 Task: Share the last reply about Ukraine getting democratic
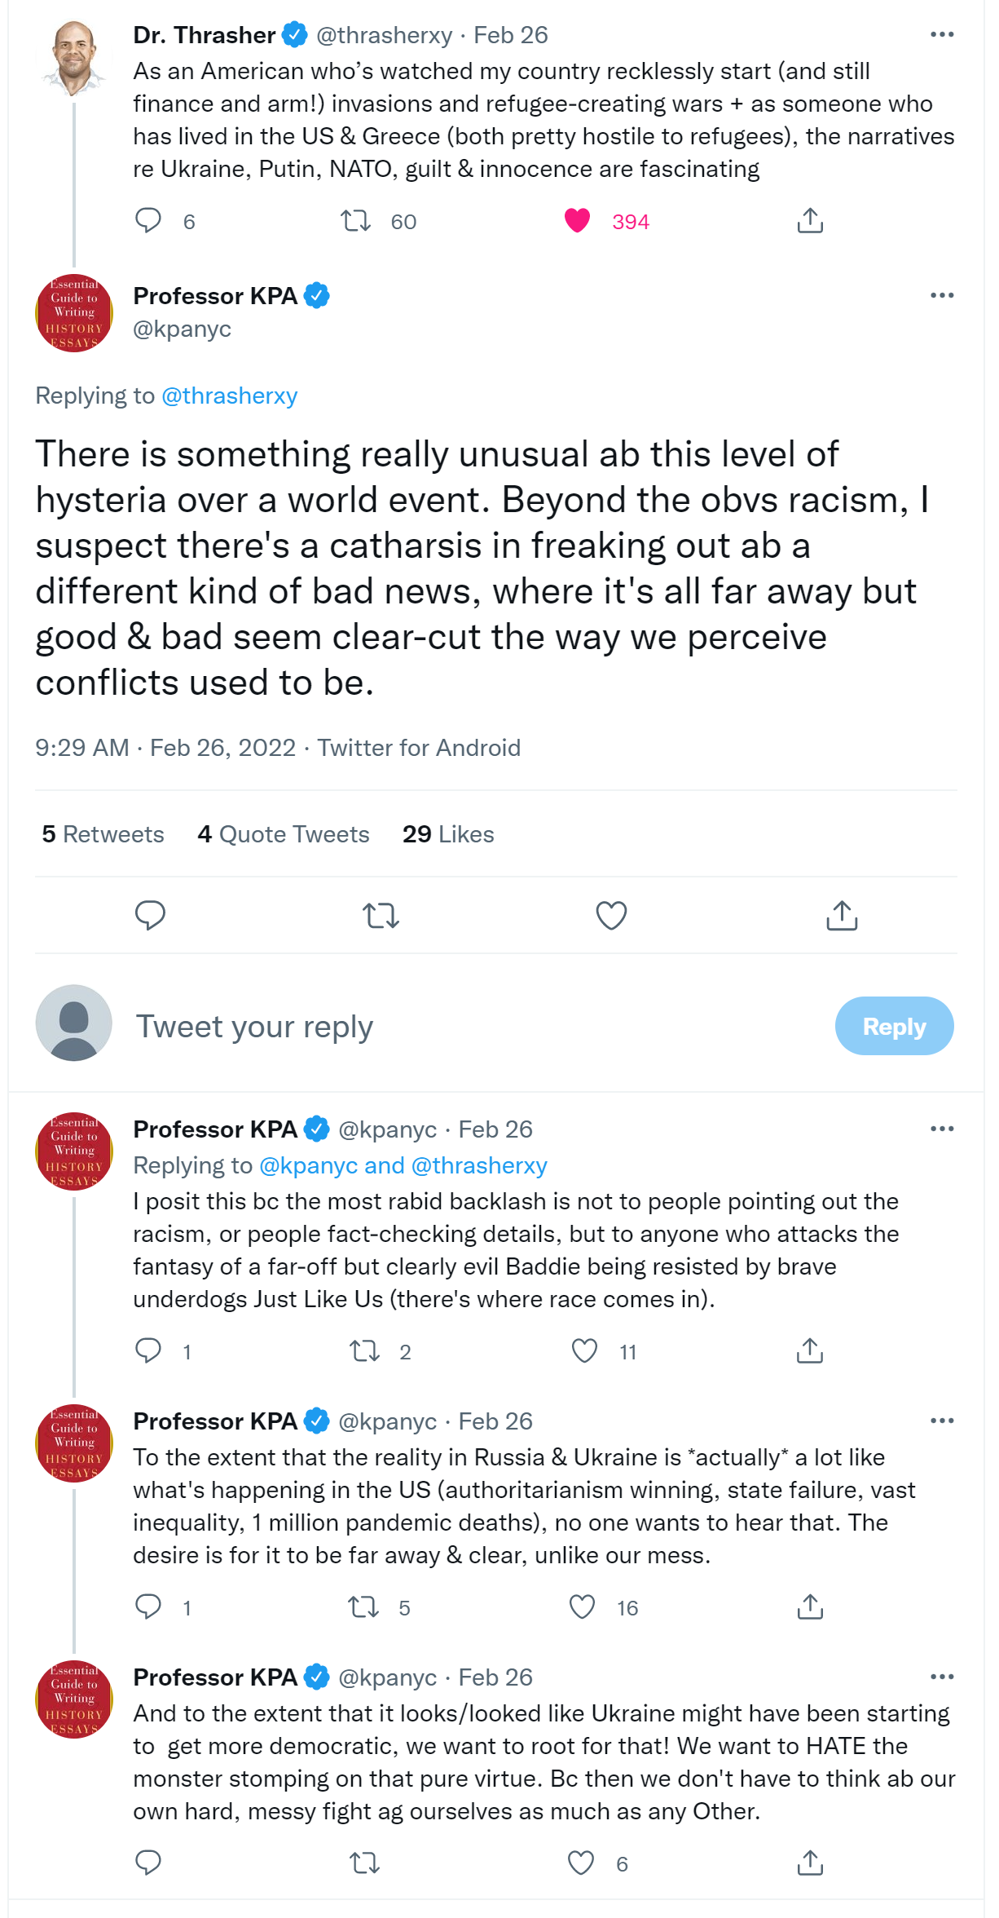(x=810, y=1863)
